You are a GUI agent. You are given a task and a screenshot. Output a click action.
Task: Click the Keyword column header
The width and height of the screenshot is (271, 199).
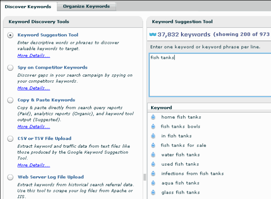tap(161, 108)
